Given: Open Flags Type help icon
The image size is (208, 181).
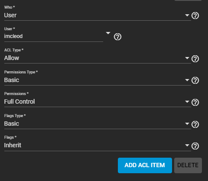Looking at the screenshot, I should coord(195,124).
